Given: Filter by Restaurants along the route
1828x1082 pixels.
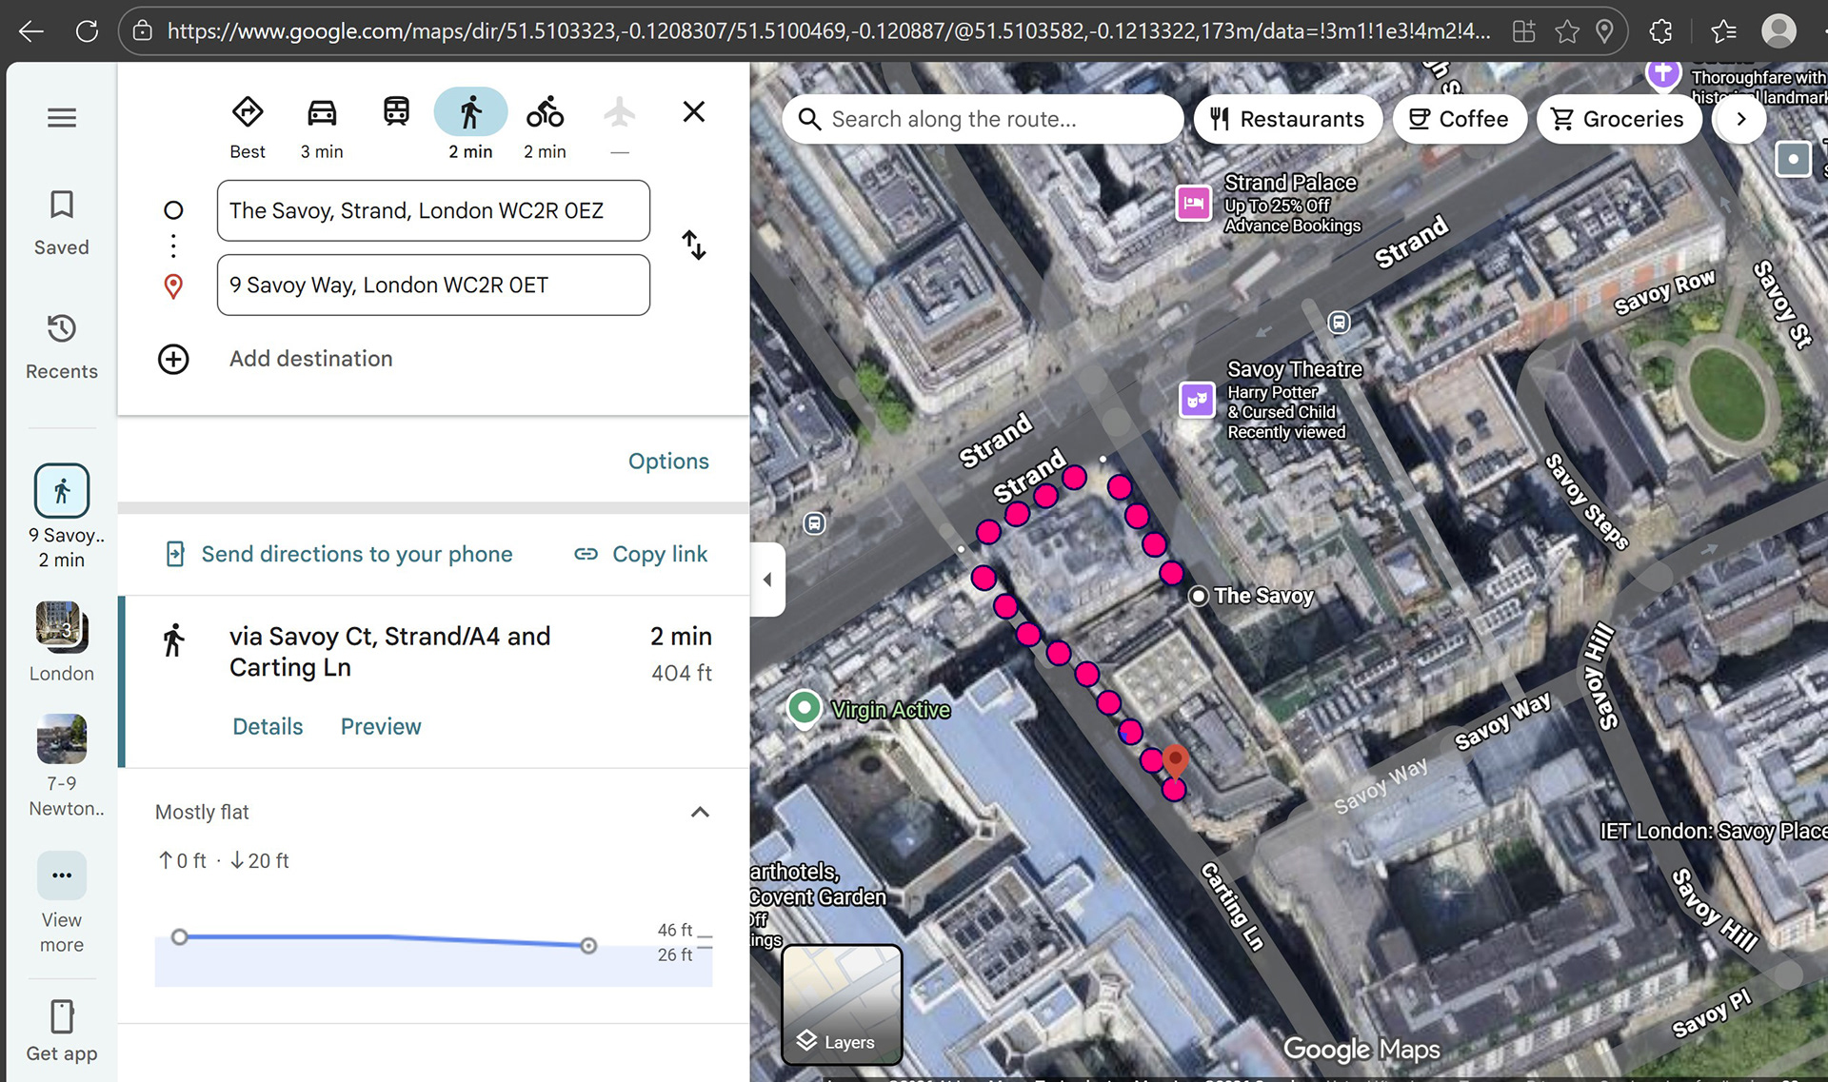Looking at the screenshot, I should click(1287, 120).
